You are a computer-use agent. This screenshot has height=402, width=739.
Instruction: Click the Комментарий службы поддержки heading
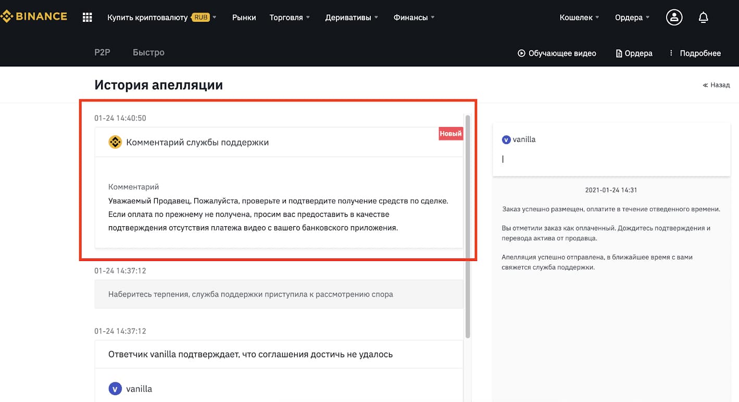(197, 142)
